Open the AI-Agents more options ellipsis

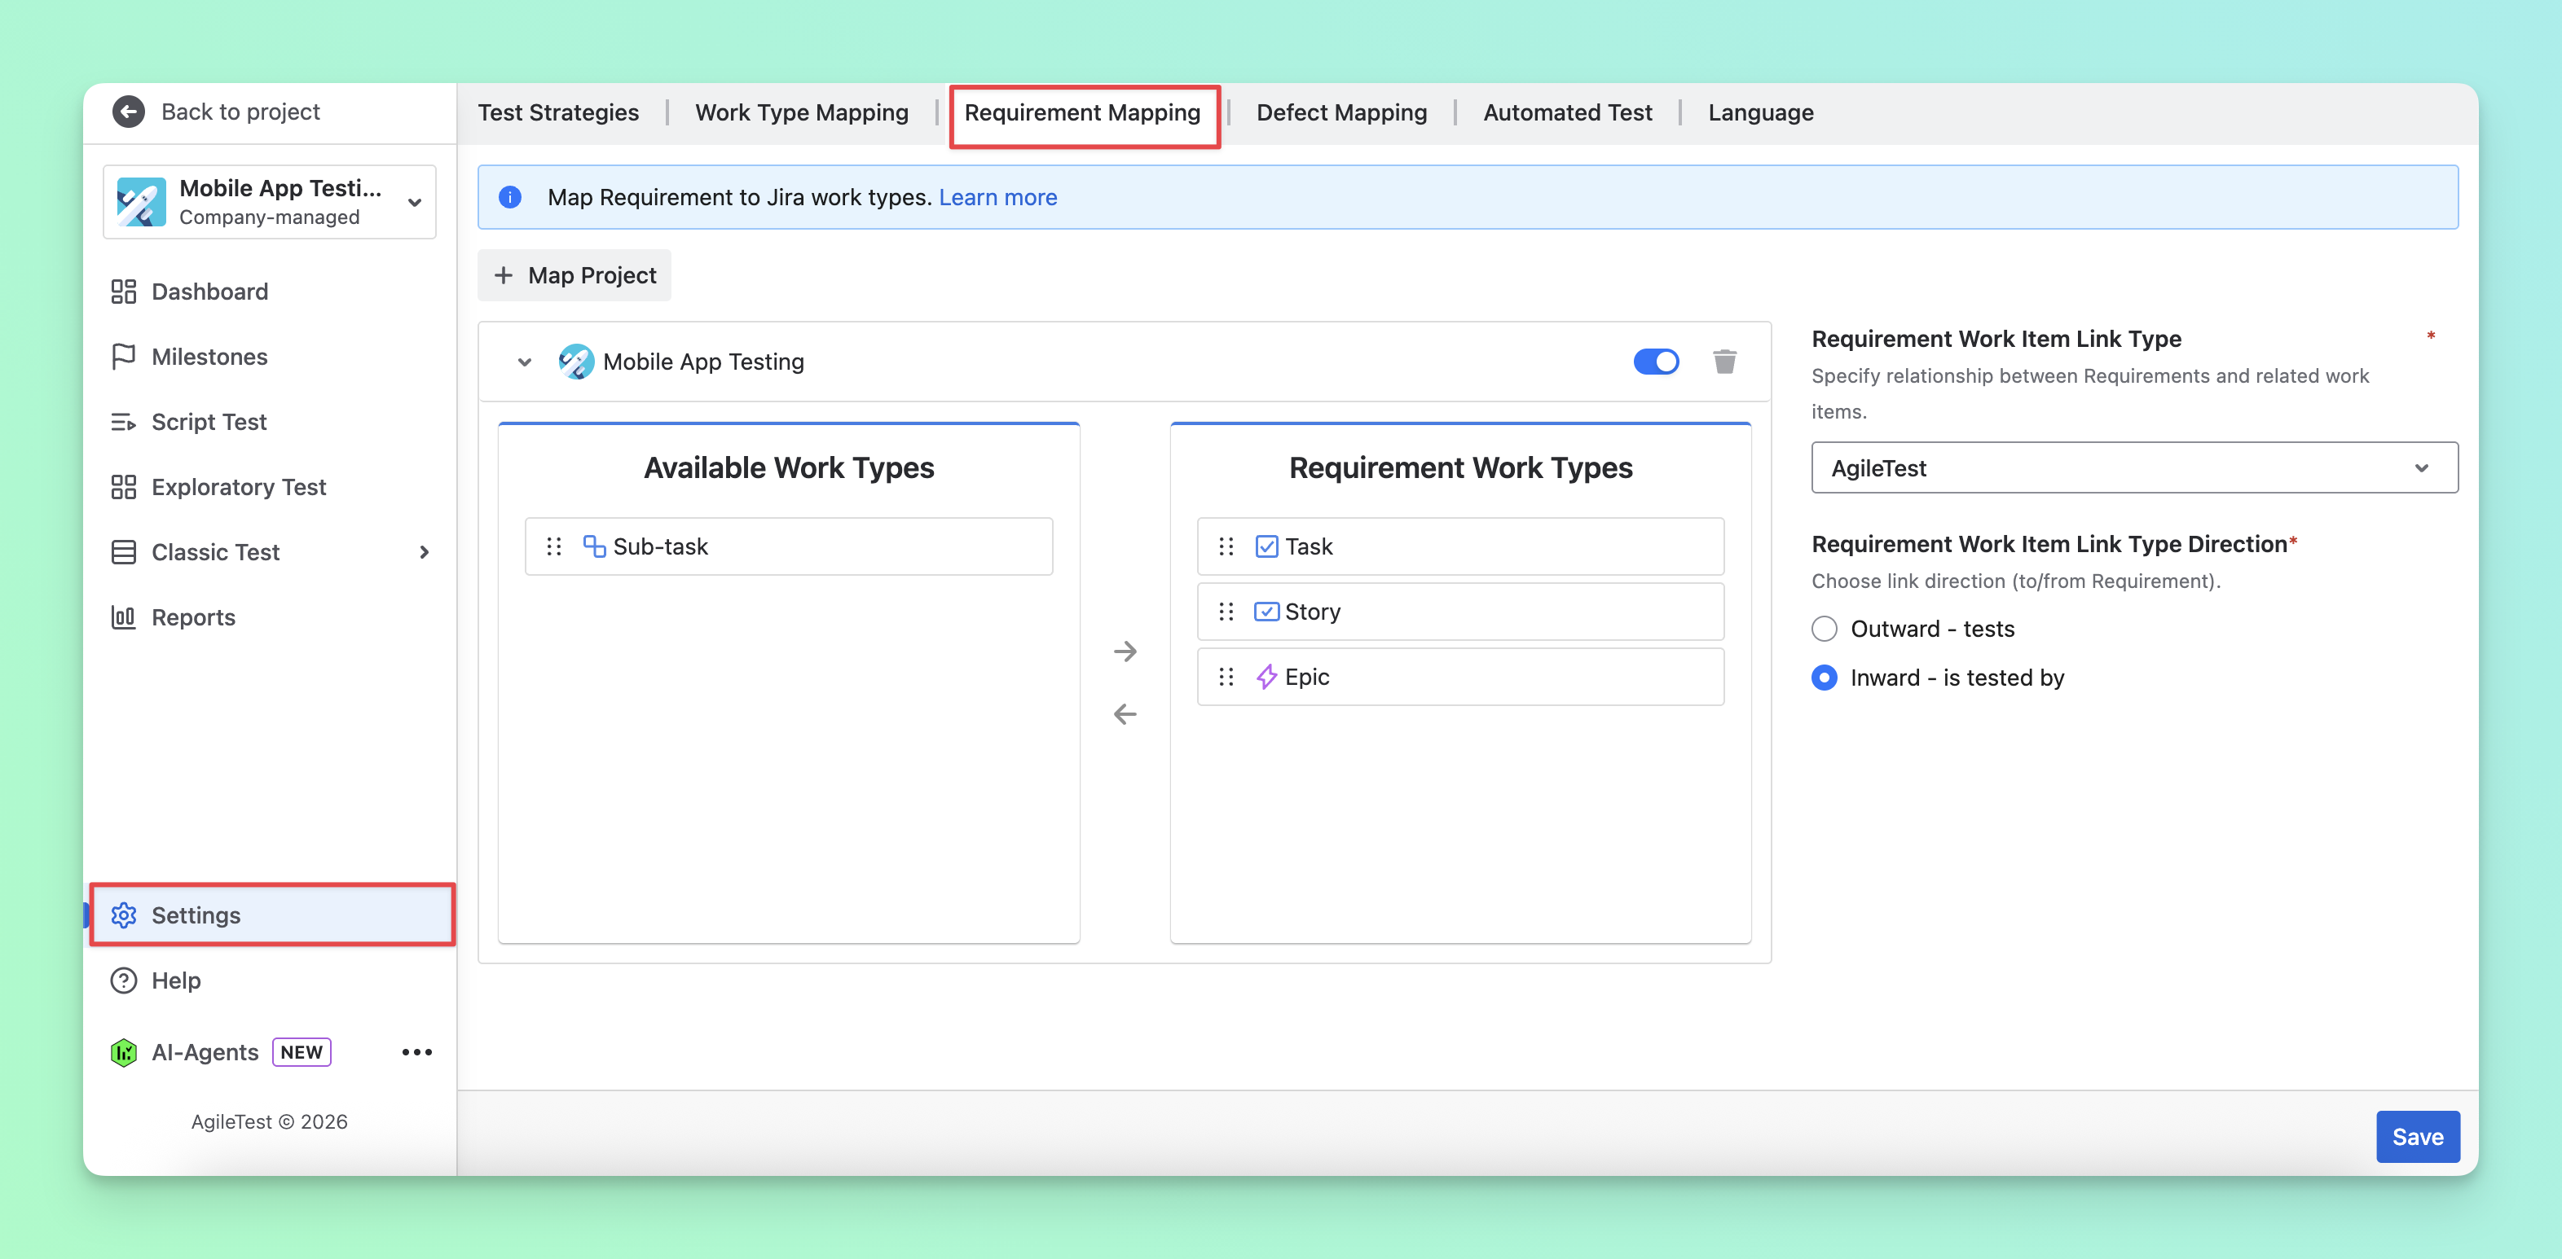pos(416,1052)
